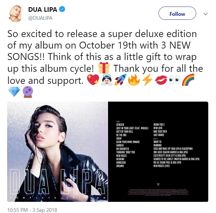Click the red lips kiss emoji

click(161, 80)
